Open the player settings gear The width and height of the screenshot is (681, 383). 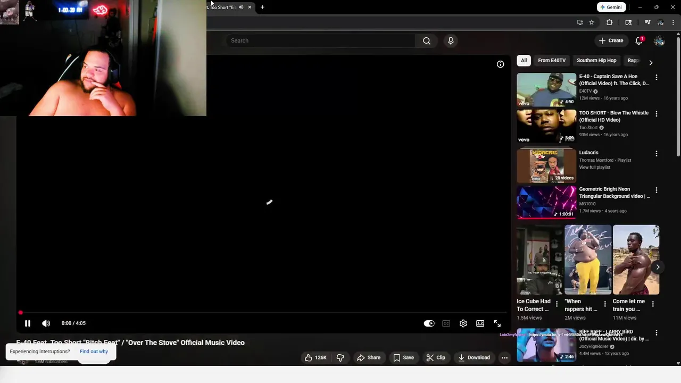coord(463,323)
